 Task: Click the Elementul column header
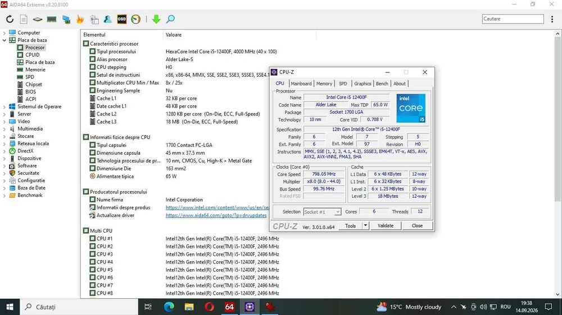pos(121,35)
